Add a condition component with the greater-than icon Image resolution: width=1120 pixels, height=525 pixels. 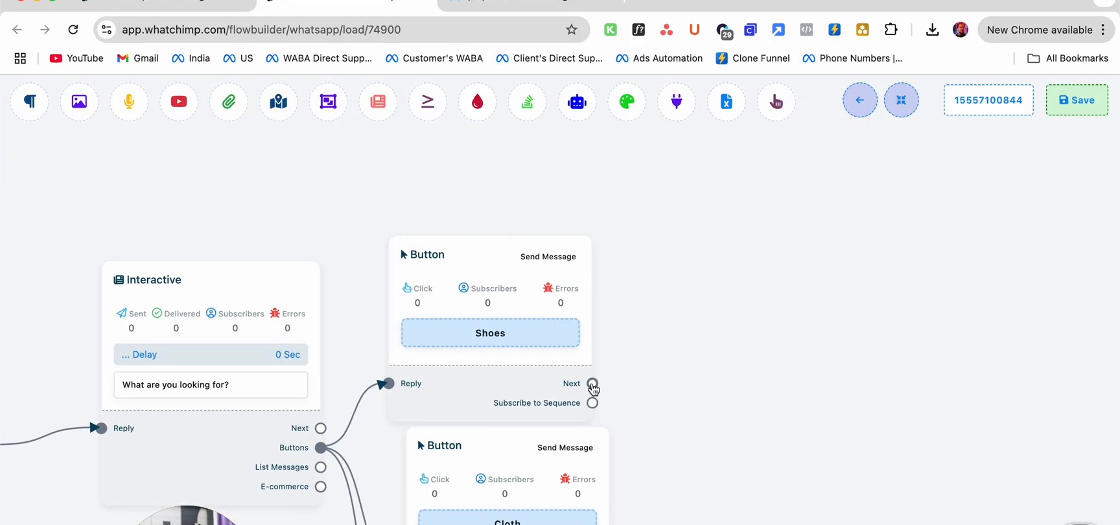tap(428, 101)
